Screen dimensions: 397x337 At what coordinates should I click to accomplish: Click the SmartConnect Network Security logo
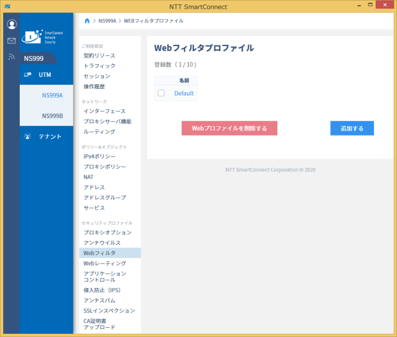pyautogui.click(x=42, y=37)
